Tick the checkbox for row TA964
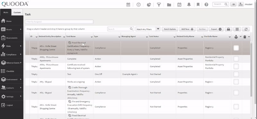The image size is (257, 119). click(236, 66)
